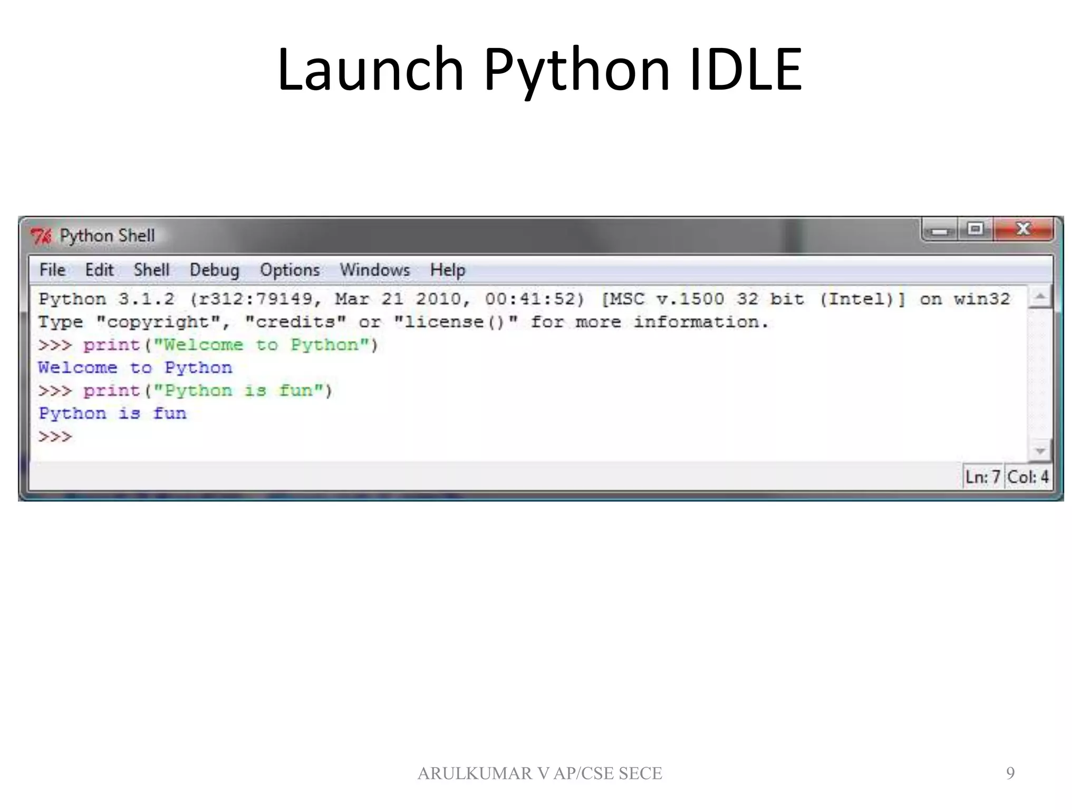Click the Tk feather icon in title bar
The image size is (1080, 810).
click(x=41, y=236)
